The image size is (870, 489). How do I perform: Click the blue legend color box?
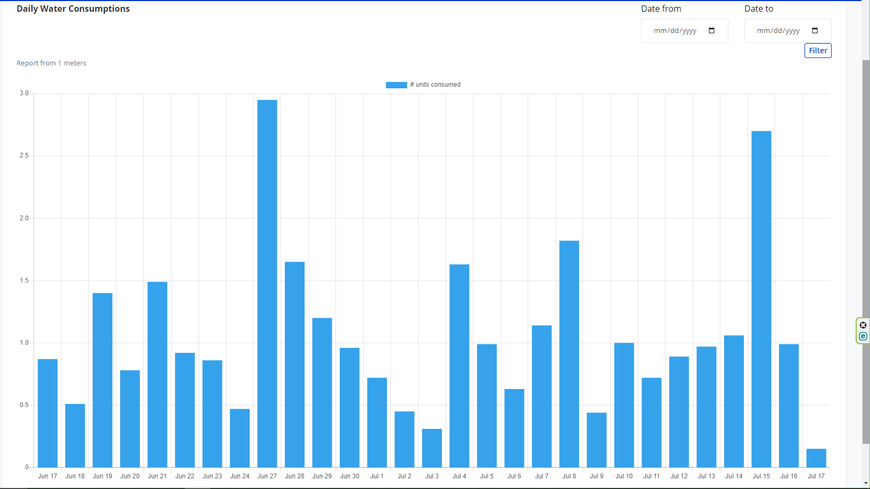click(x=396, y=85)
